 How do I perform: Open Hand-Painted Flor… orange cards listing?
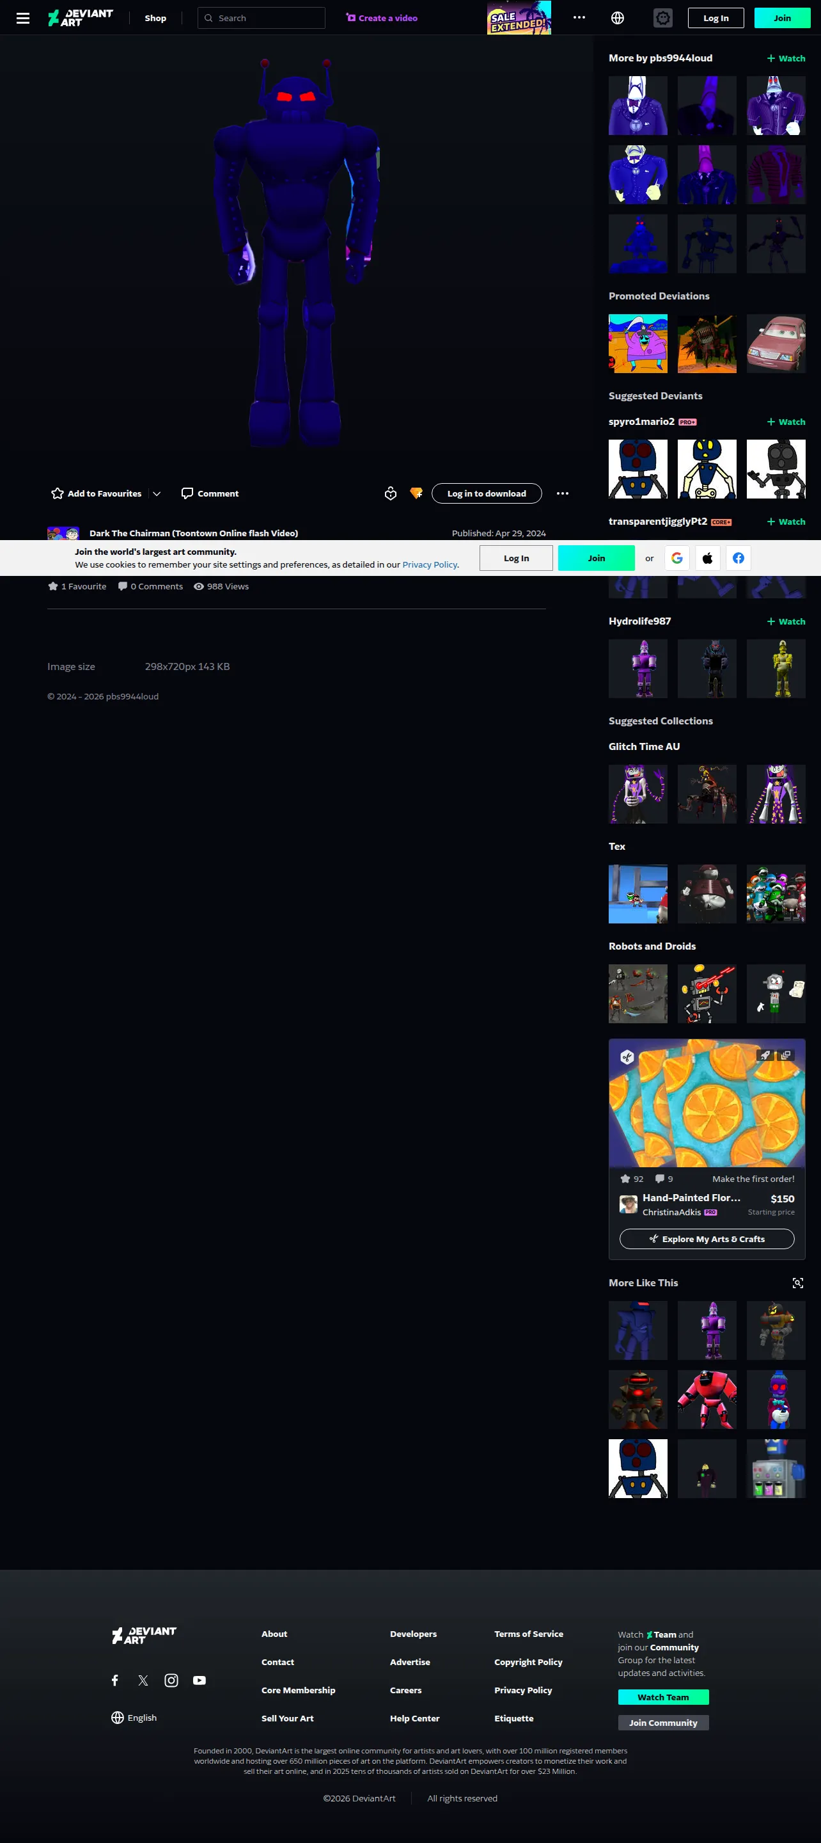click(707, 1103)
